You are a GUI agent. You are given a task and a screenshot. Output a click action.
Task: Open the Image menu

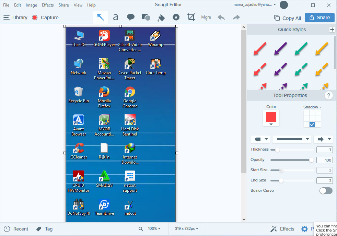[x=31, y=5]
